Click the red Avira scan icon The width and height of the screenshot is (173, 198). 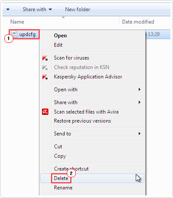tap(45, 112)
